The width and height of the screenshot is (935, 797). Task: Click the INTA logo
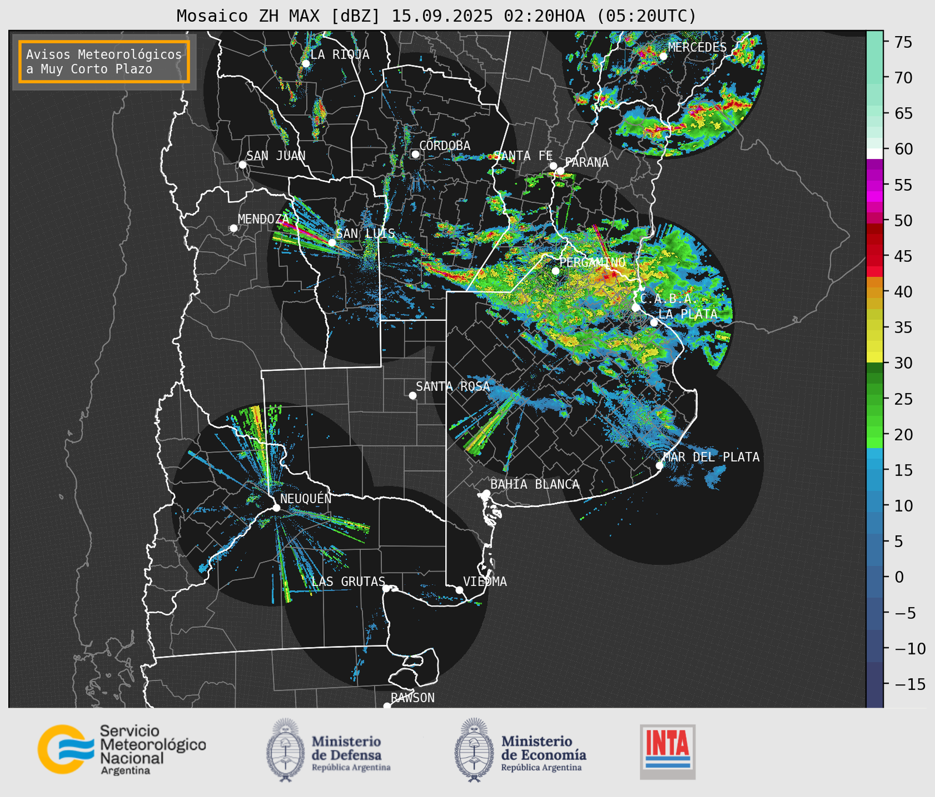point(668,752)
